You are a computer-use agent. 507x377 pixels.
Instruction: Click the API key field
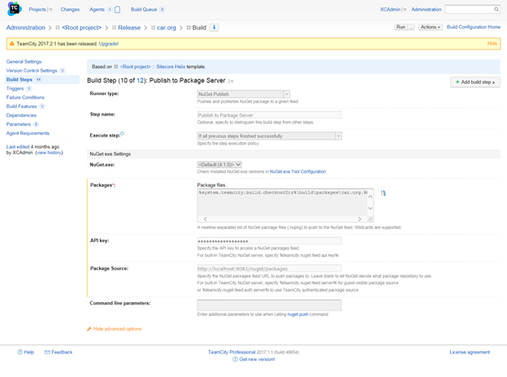(x=270, y=241)
